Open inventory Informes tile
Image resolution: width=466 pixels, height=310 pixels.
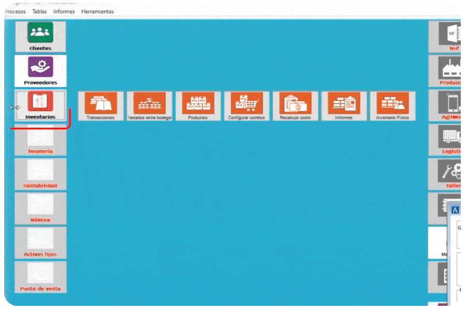tap(344, 105)
